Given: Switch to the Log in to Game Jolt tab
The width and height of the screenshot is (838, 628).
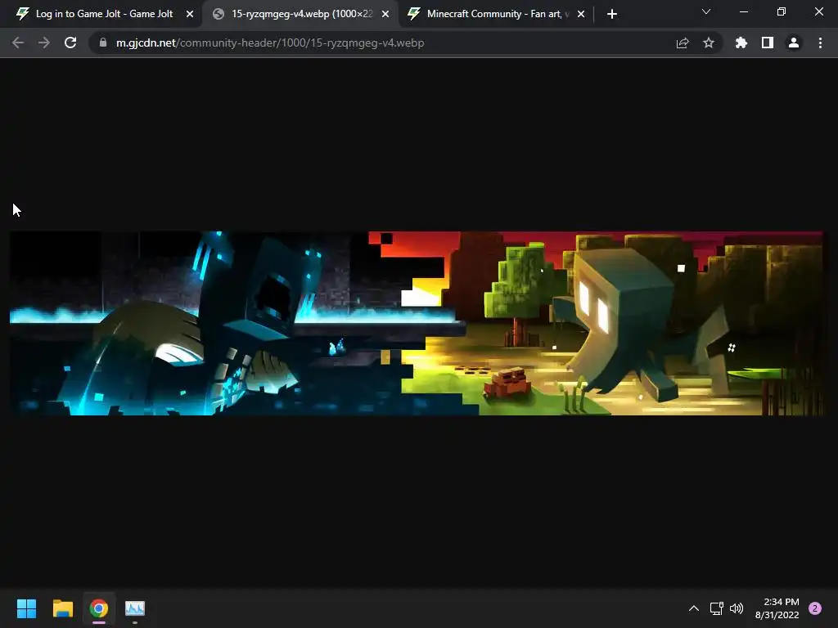Looking at the screenshot, I should 104,14.
